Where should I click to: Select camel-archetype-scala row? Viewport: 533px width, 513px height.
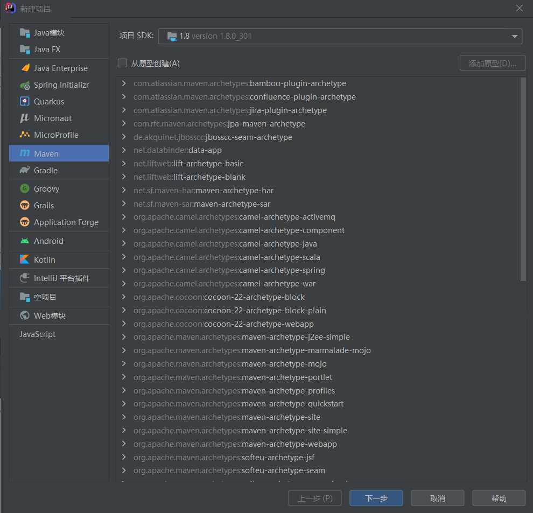(319, 257)
